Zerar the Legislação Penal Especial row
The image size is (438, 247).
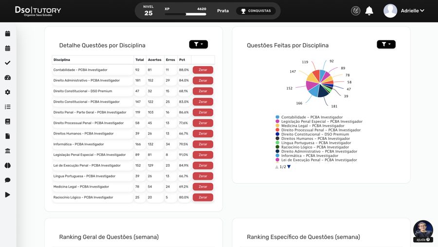coord(203,155)
